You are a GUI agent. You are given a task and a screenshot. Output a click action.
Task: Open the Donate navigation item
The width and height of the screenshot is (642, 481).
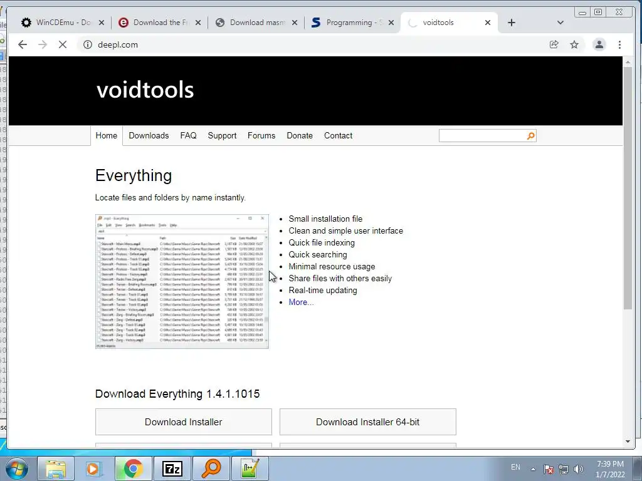[x=300, y=135]
